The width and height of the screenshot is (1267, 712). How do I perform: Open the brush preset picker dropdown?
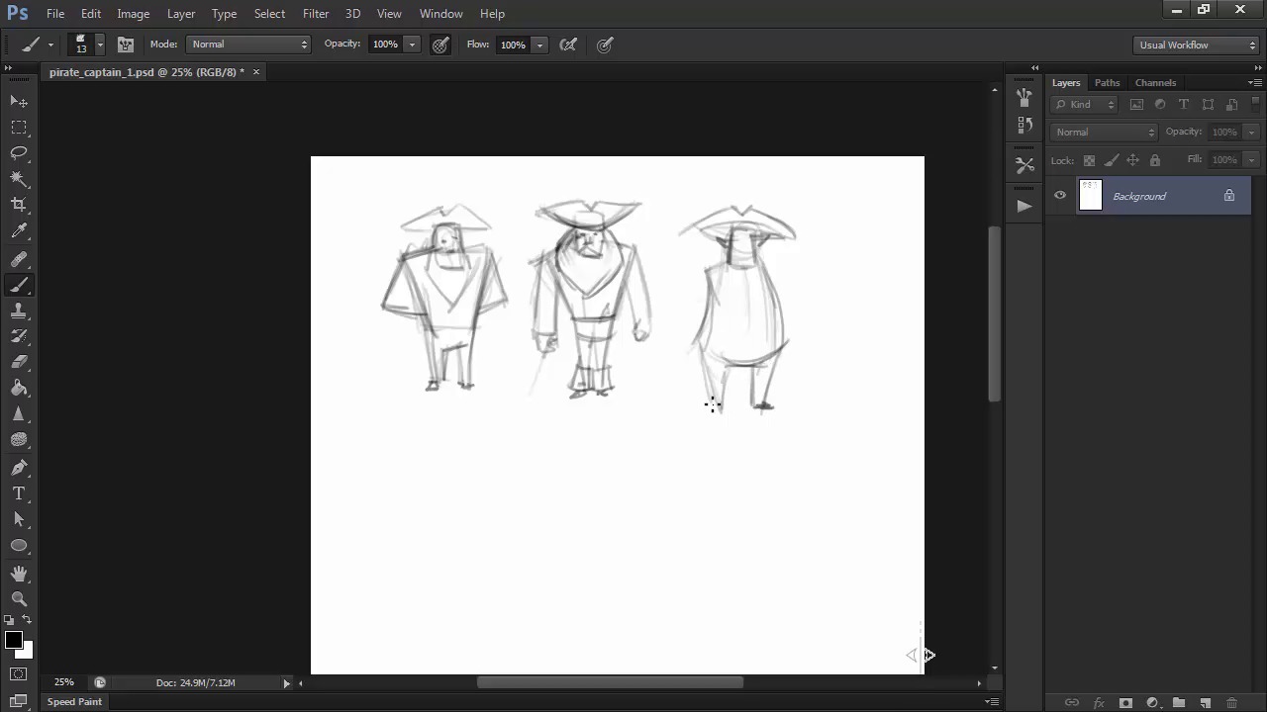point(100,44)
